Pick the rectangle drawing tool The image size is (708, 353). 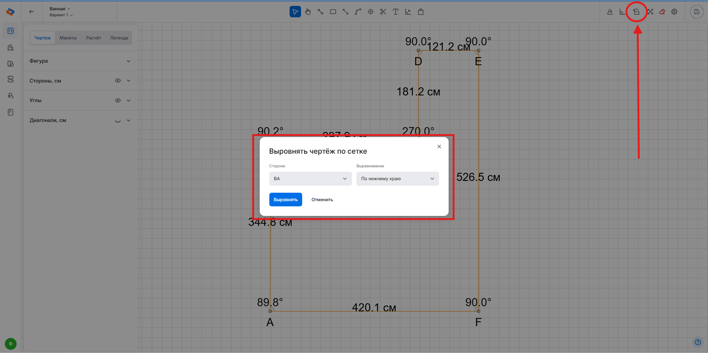click(333, 12)
